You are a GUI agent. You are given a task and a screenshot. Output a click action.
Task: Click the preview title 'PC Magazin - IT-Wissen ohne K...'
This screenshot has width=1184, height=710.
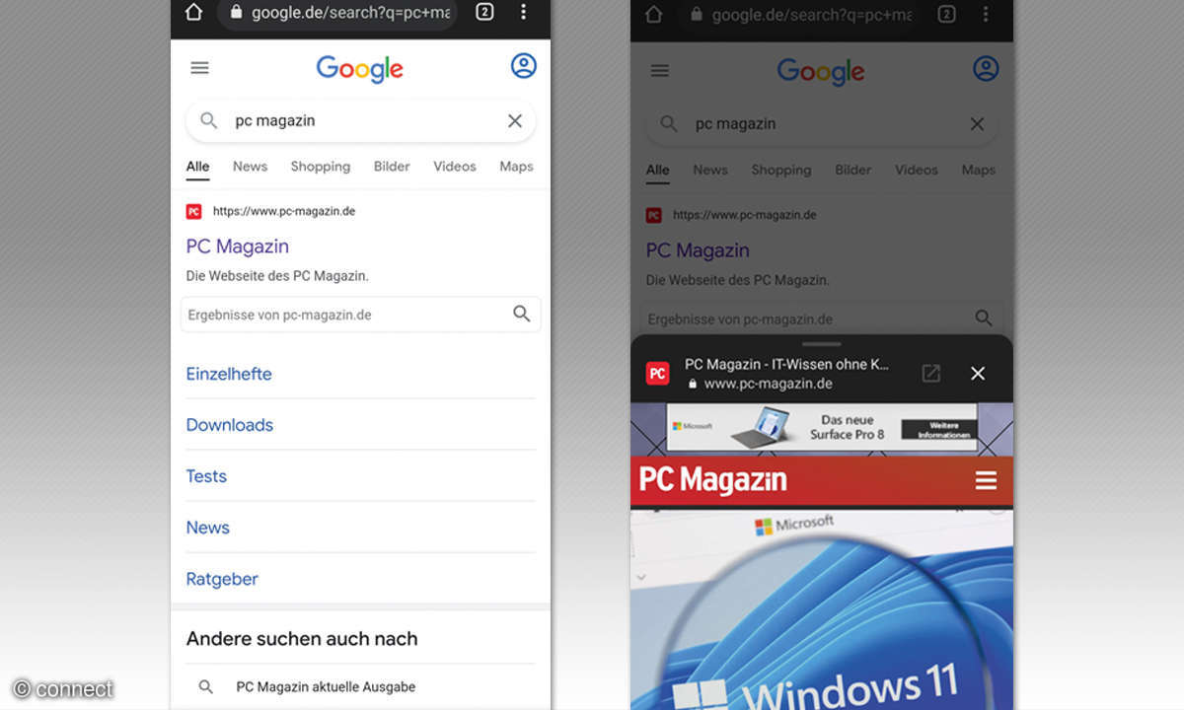[x=787, y=364]
